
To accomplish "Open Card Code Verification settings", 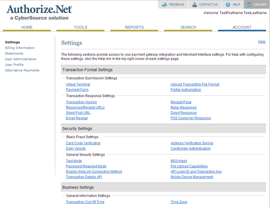I will (x=83, y=143).
